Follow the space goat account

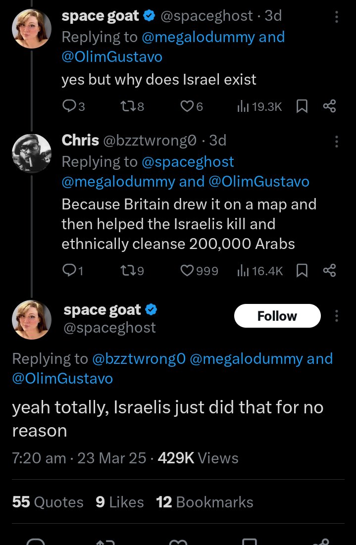click(x=277, y=316)
